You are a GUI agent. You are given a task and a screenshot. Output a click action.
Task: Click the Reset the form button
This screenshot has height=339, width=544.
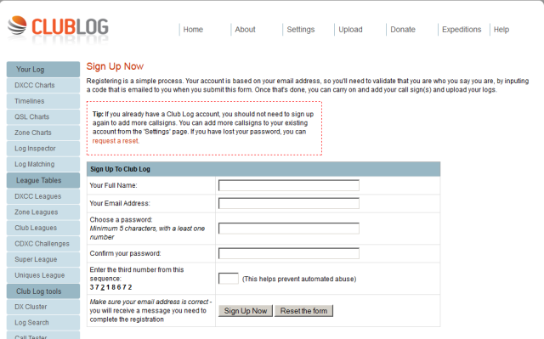coord(304,311)
